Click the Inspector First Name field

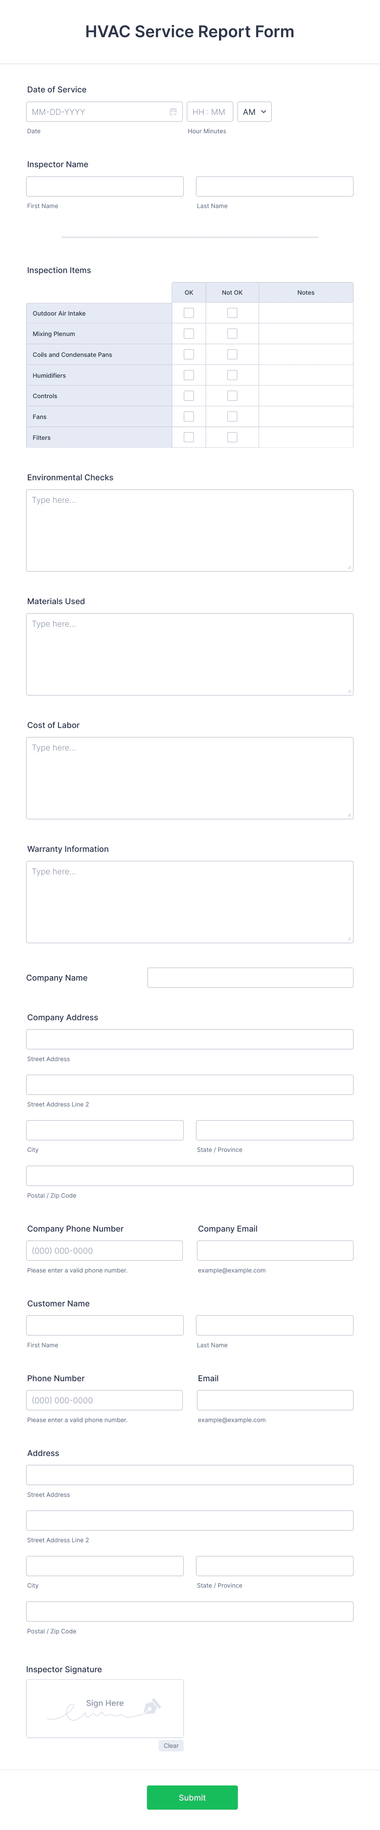coord(105,186)
